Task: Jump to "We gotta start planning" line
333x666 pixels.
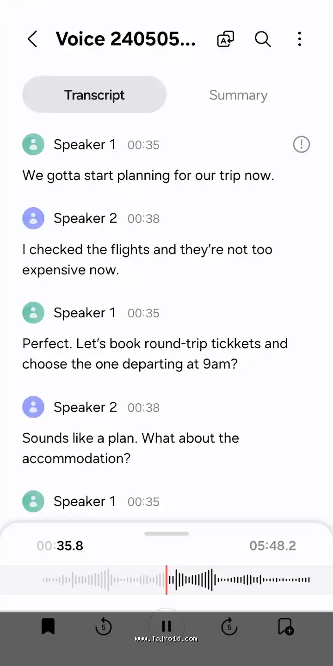Action: 148,176
